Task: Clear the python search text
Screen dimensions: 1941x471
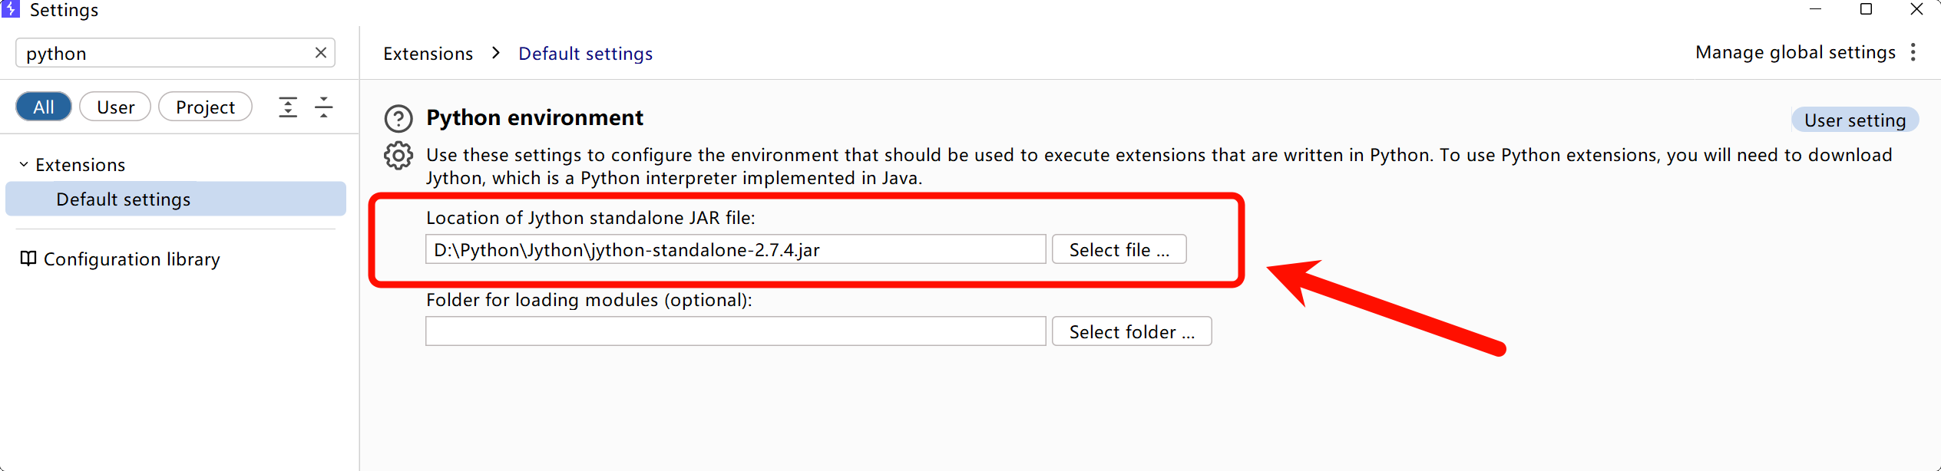Action: pos(321,53)
